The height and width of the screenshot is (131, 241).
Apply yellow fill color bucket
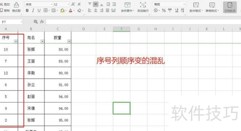[x=62, y=11]
